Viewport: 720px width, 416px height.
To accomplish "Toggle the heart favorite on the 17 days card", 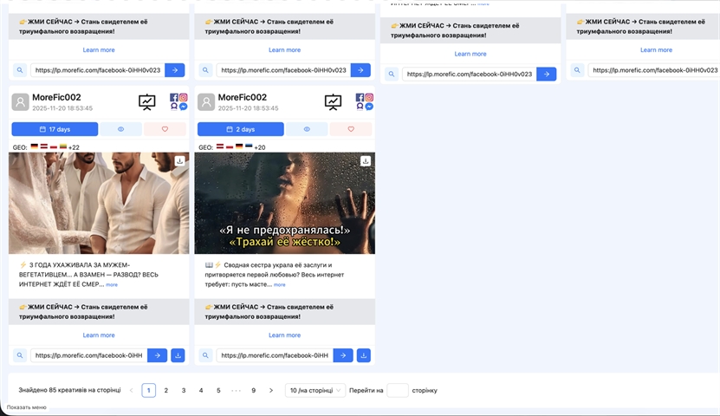I will point(165,129).
